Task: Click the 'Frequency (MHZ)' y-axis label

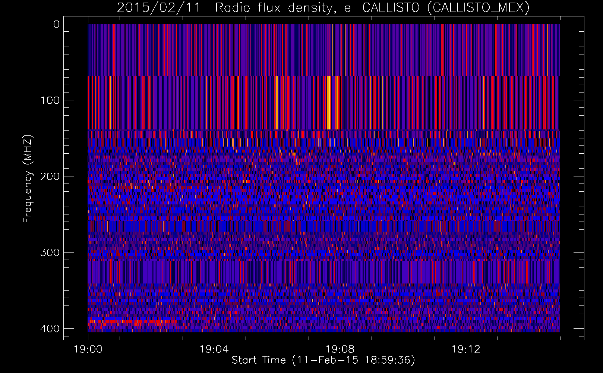Action: 28,179
